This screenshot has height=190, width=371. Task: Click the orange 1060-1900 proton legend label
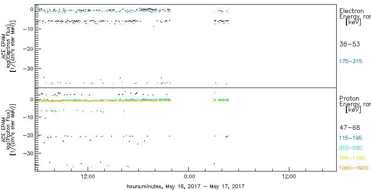354,168
